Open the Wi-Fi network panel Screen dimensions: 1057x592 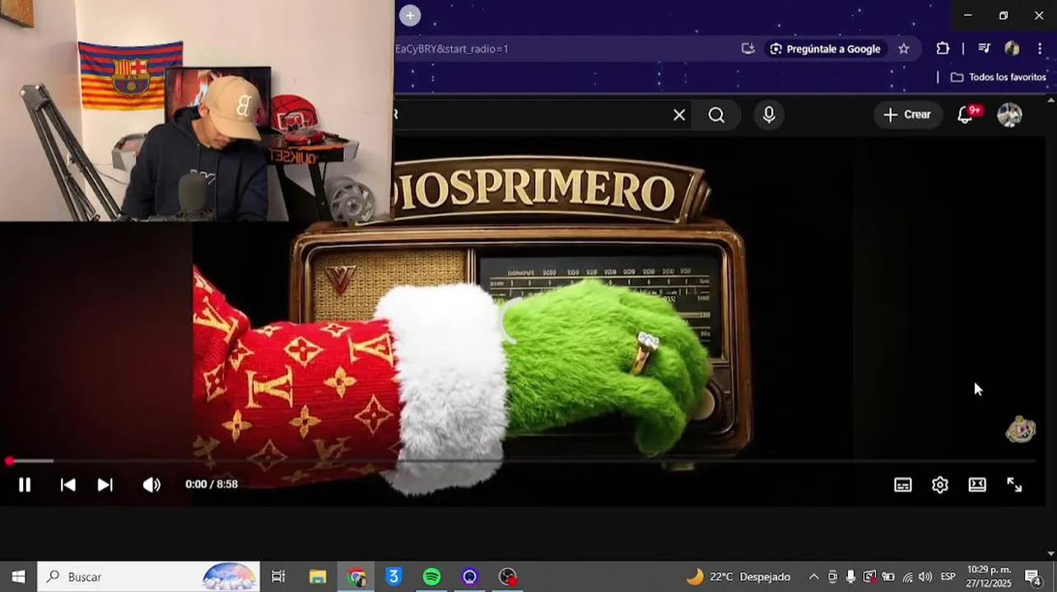coord(907,576)
